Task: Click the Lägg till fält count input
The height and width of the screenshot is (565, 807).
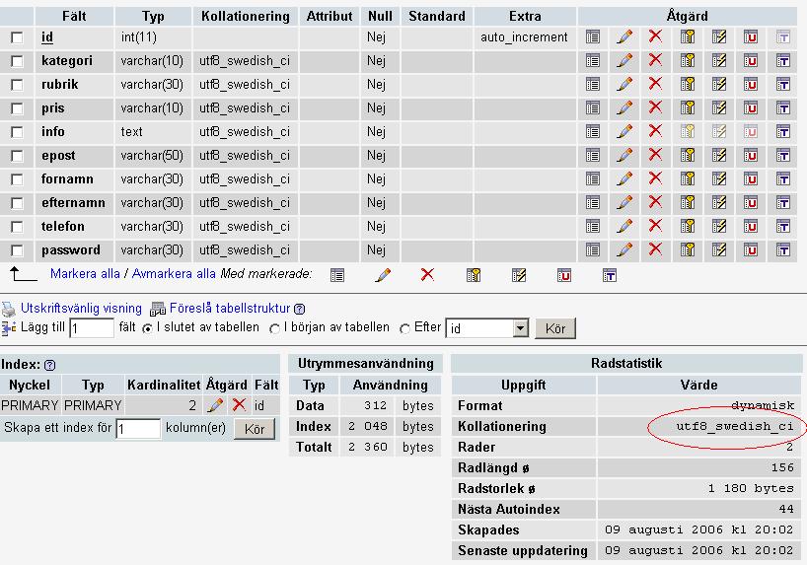Action: (x=92, y=328)
